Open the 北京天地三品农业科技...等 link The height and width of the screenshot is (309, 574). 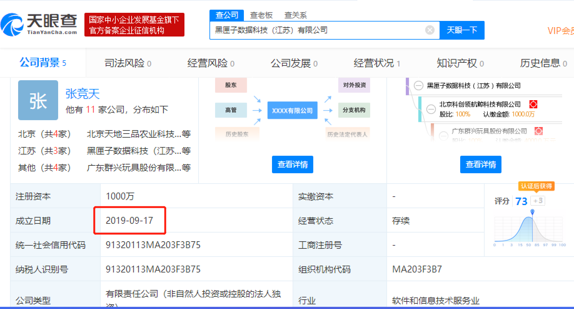[x=139, y=134]
